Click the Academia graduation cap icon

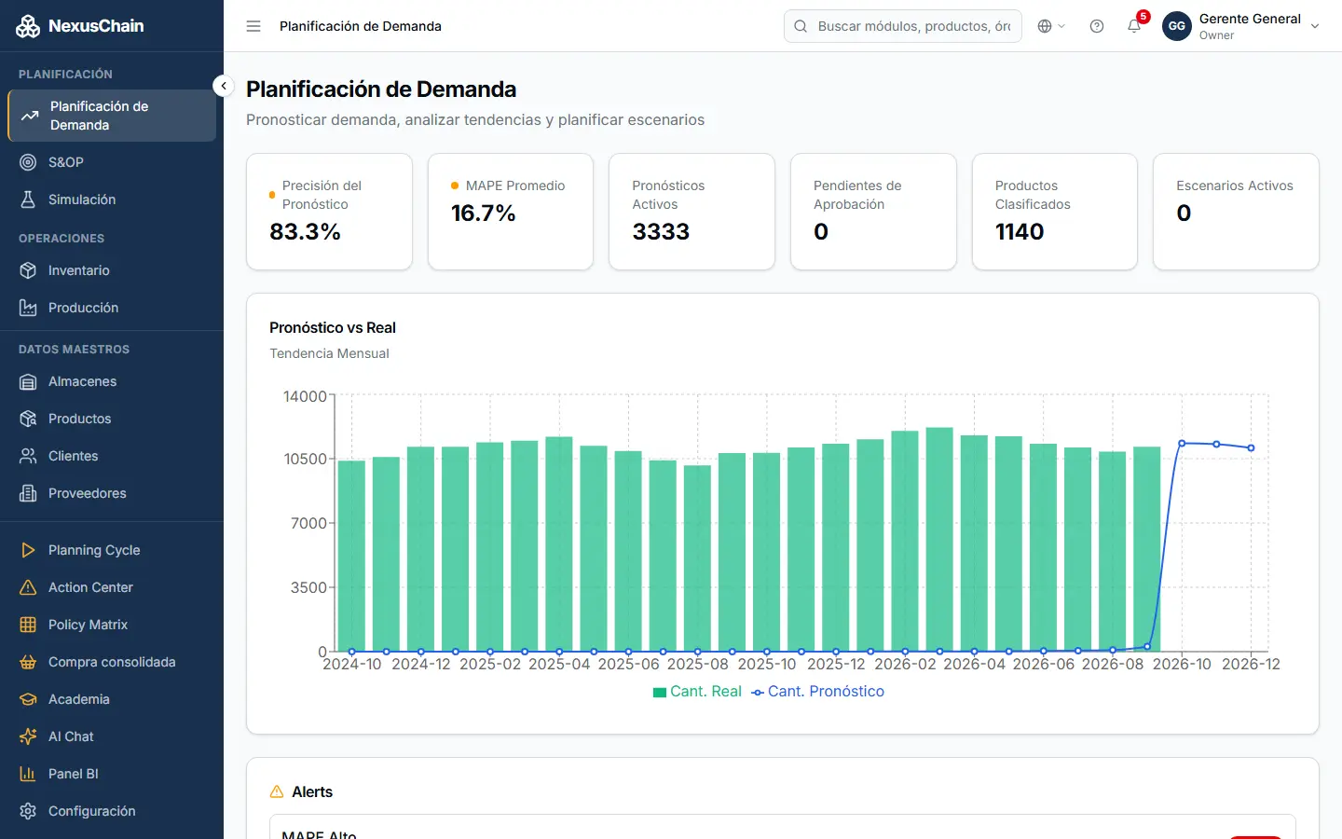(28, 699)
